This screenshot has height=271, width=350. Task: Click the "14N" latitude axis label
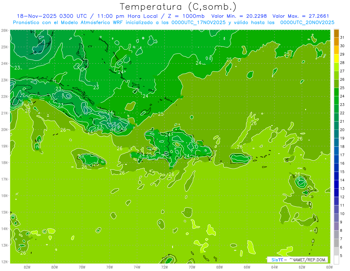[x=4, y=229]
